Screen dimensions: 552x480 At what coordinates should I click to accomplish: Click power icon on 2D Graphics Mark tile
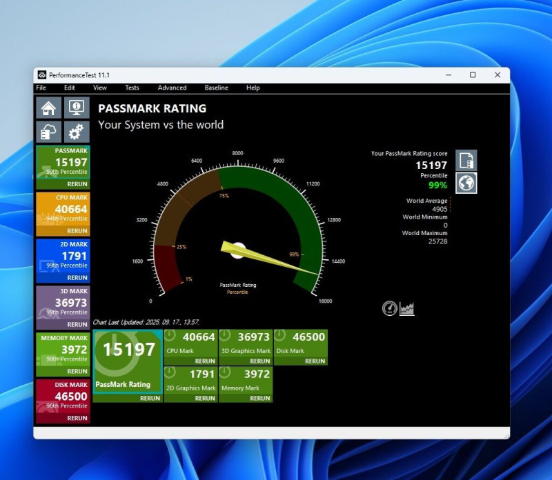170,372
